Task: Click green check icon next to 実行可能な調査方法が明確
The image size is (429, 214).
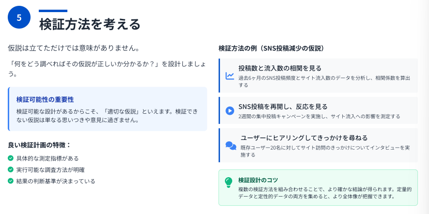Action: (11, 169)
